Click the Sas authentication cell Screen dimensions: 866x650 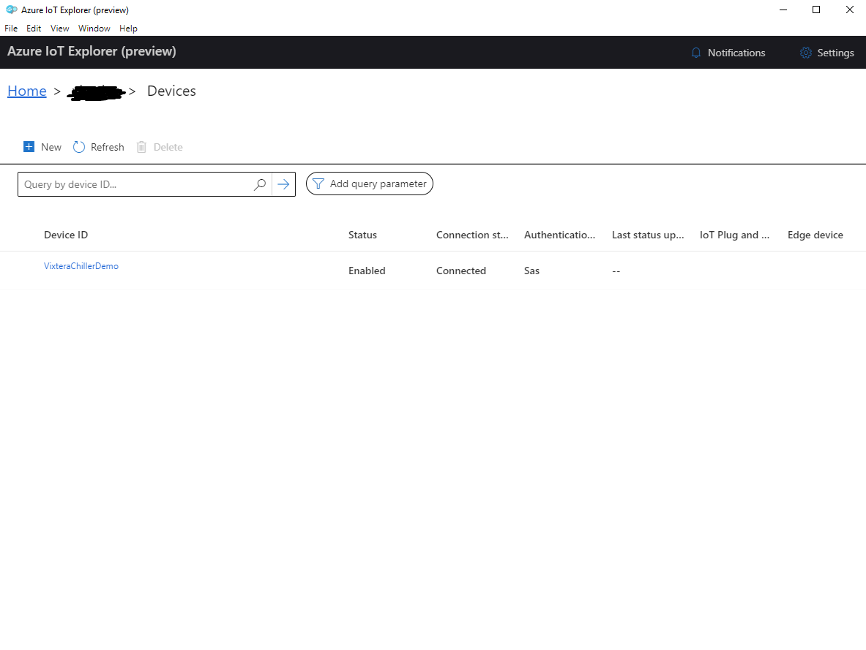coord(532,271)
